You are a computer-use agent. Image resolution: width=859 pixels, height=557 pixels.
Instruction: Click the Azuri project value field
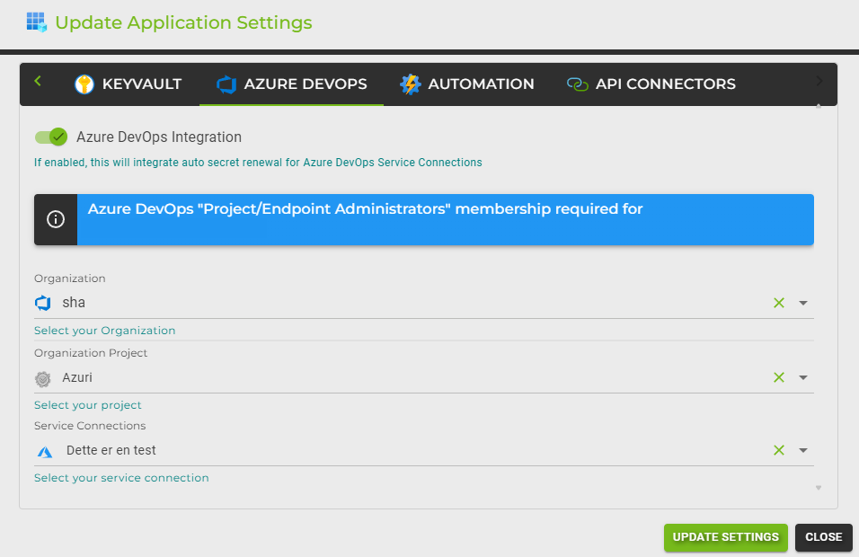pyautogui.click(x=423, y=377)
